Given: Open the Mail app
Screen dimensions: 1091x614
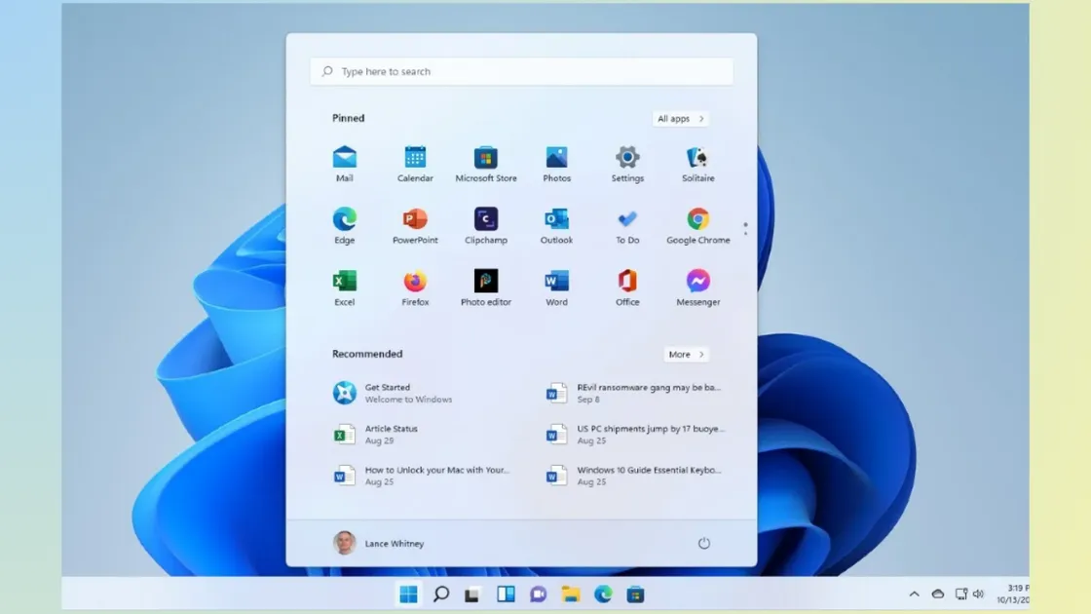Looking at the screenshot, I should (345, 161).
